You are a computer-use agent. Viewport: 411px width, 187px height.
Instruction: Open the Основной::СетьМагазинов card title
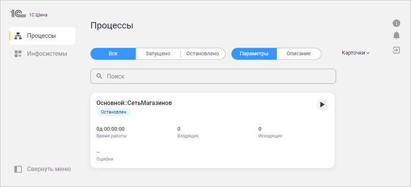coord(134,103)
